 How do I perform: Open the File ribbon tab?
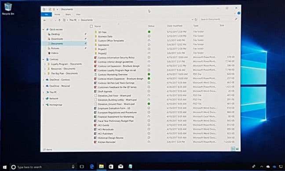(x=47, y=15)
